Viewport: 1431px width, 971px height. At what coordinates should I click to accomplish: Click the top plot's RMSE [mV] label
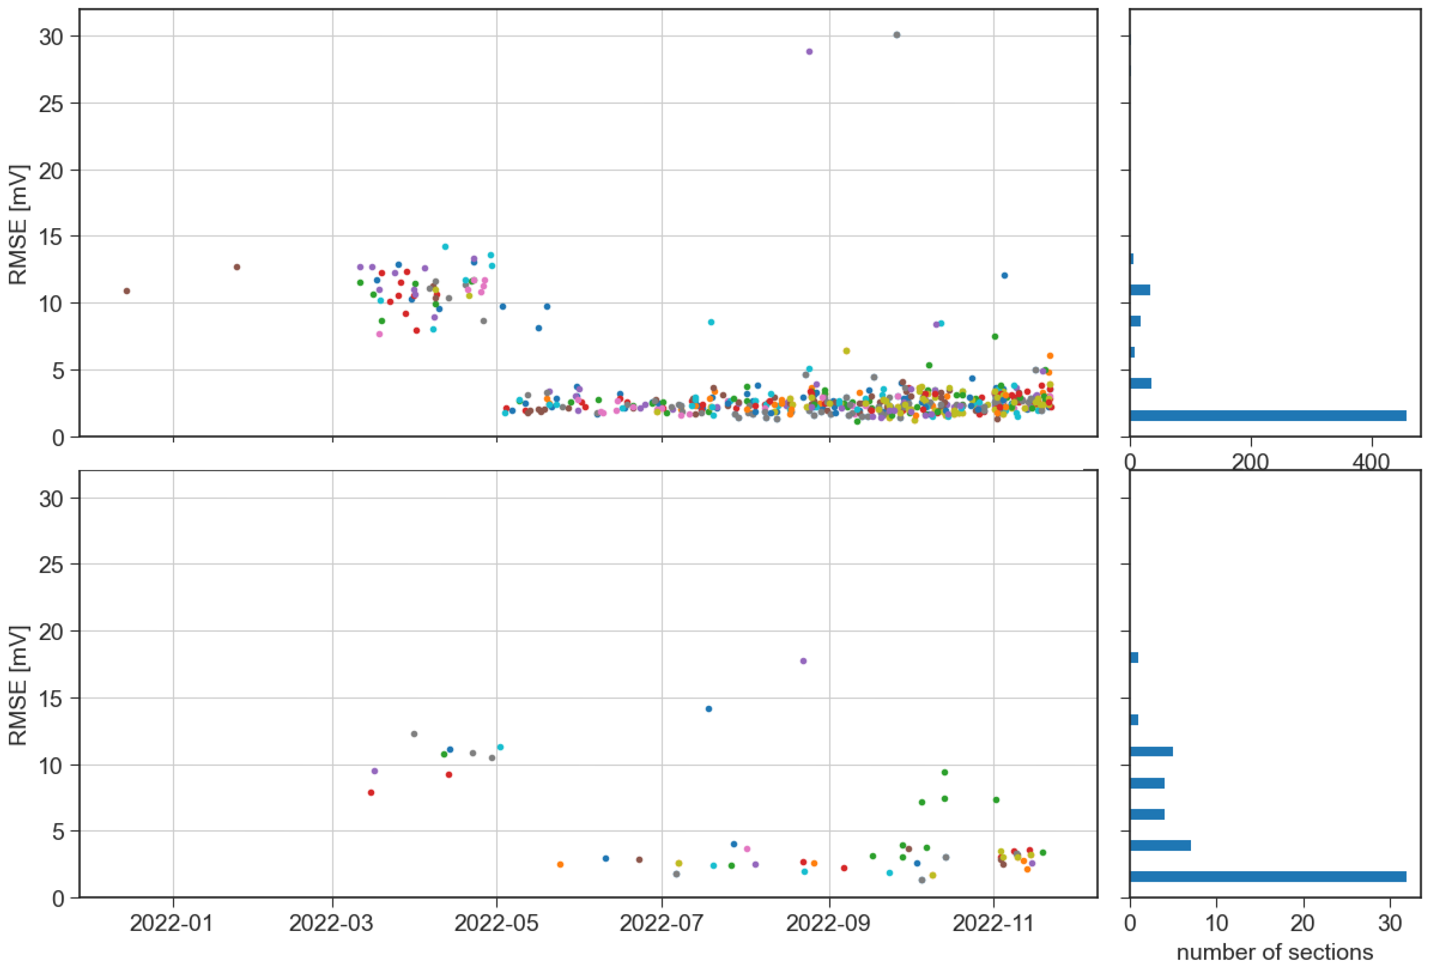click(x=19, y=224)
